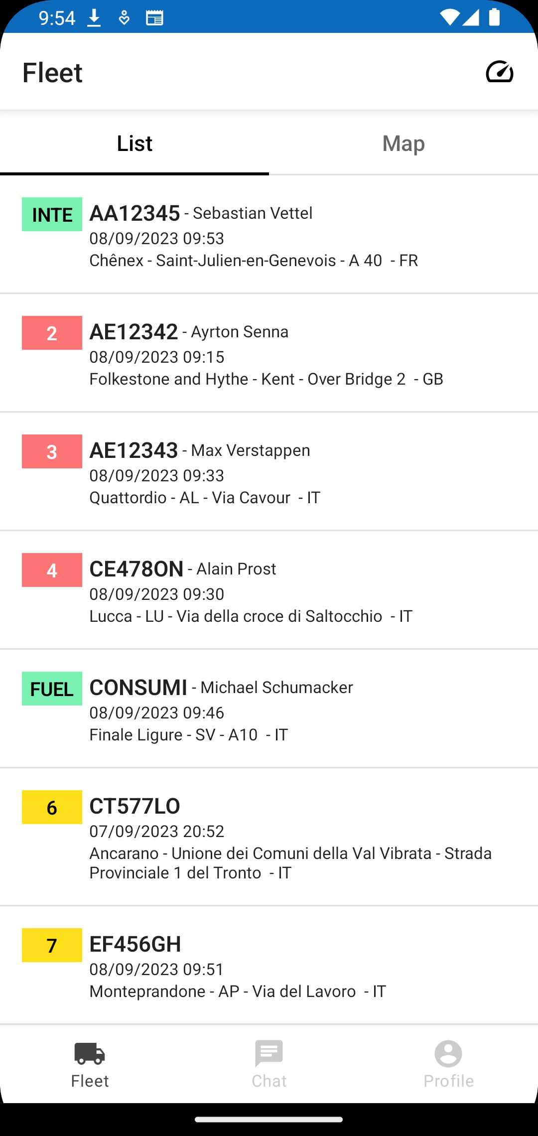
Task: Select vehicle AE12343 Max Verstappen
Action: click(269, 472)
